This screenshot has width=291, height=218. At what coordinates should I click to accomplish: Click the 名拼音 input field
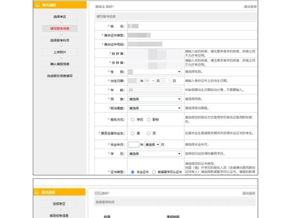156,62
